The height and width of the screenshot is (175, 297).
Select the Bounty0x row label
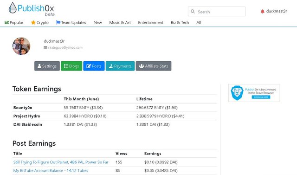pyautogui.click(x=23, y=108)
